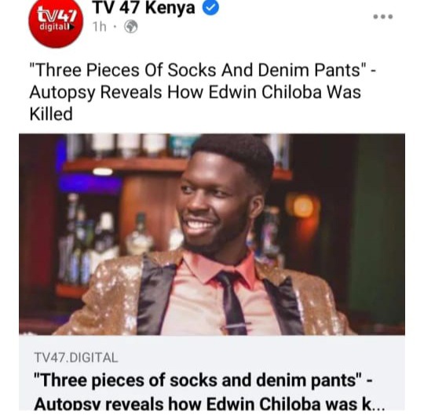Image resolution: width=424 pixels, height=415 pixels.
Task: Open the three-dot post options menu
Action: tap(383, 16)
